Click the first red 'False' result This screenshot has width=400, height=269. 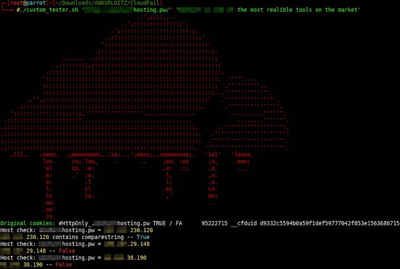(67, 251)
